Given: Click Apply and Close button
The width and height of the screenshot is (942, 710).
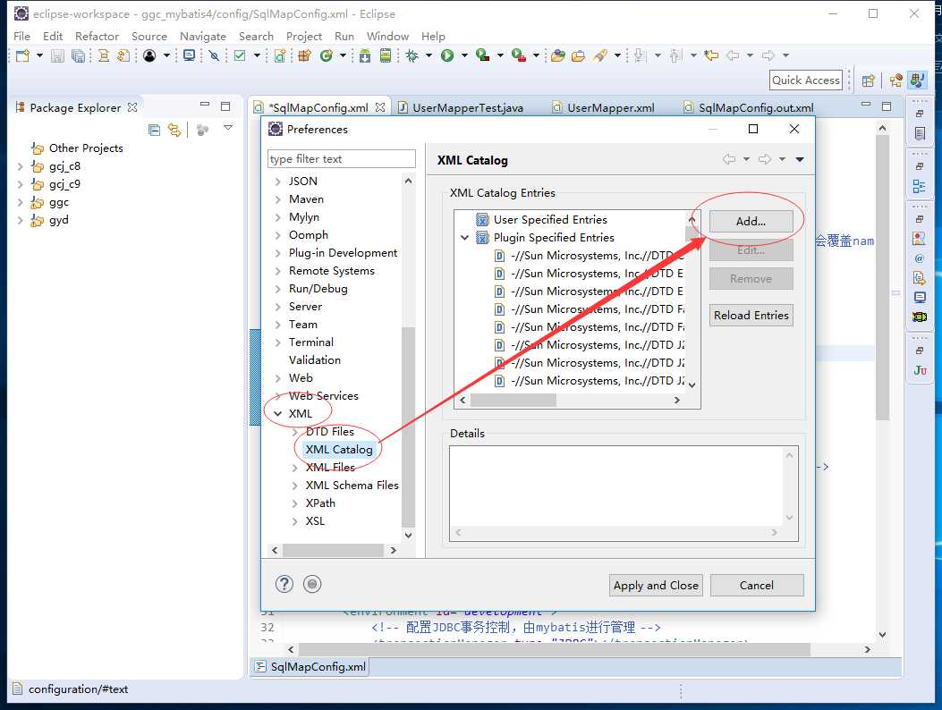Looking at the screenshot, I should click(656, 586).
